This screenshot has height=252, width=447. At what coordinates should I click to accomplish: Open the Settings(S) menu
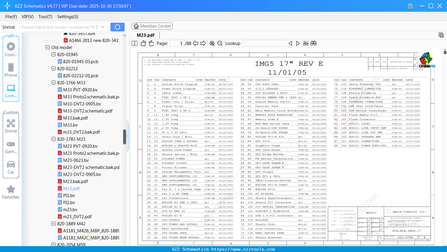click(68, 17)
